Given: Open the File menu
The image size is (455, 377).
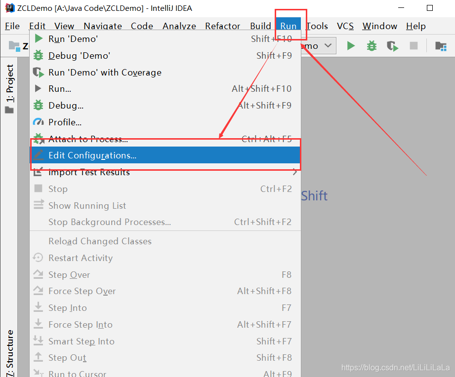Looking at the screenshot, I should pyautogui.click(x=12, y=26).
